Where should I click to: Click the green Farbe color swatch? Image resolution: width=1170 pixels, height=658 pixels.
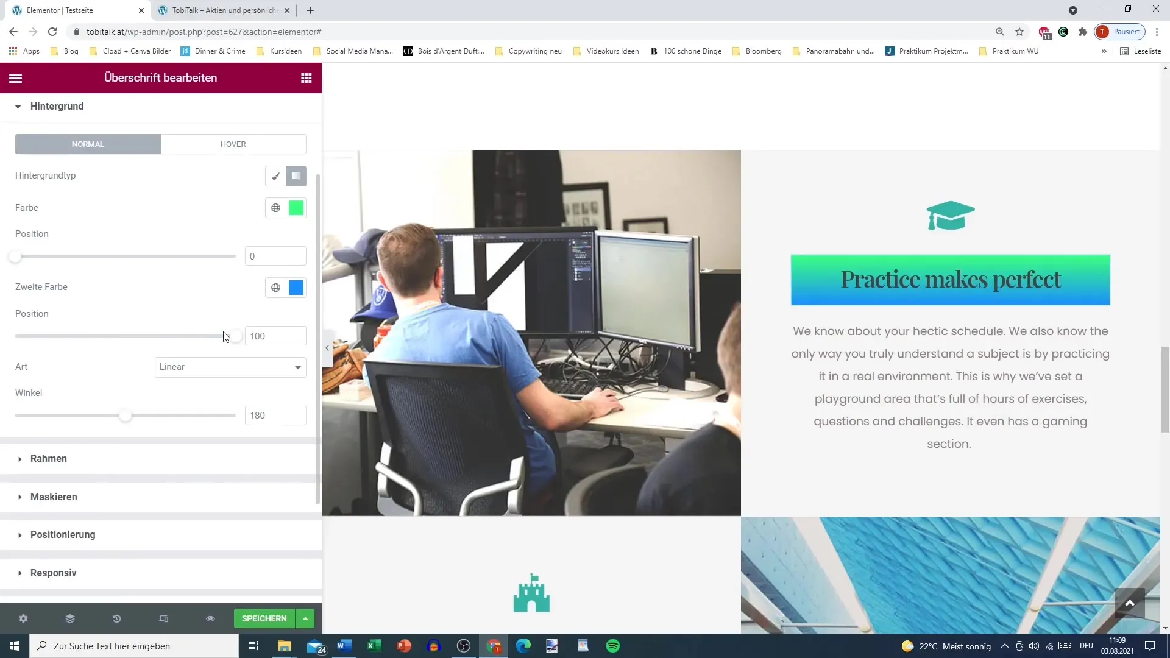tap(297, 207)
